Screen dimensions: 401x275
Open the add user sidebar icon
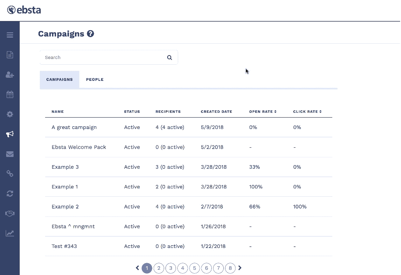click(x=10, y=75)
